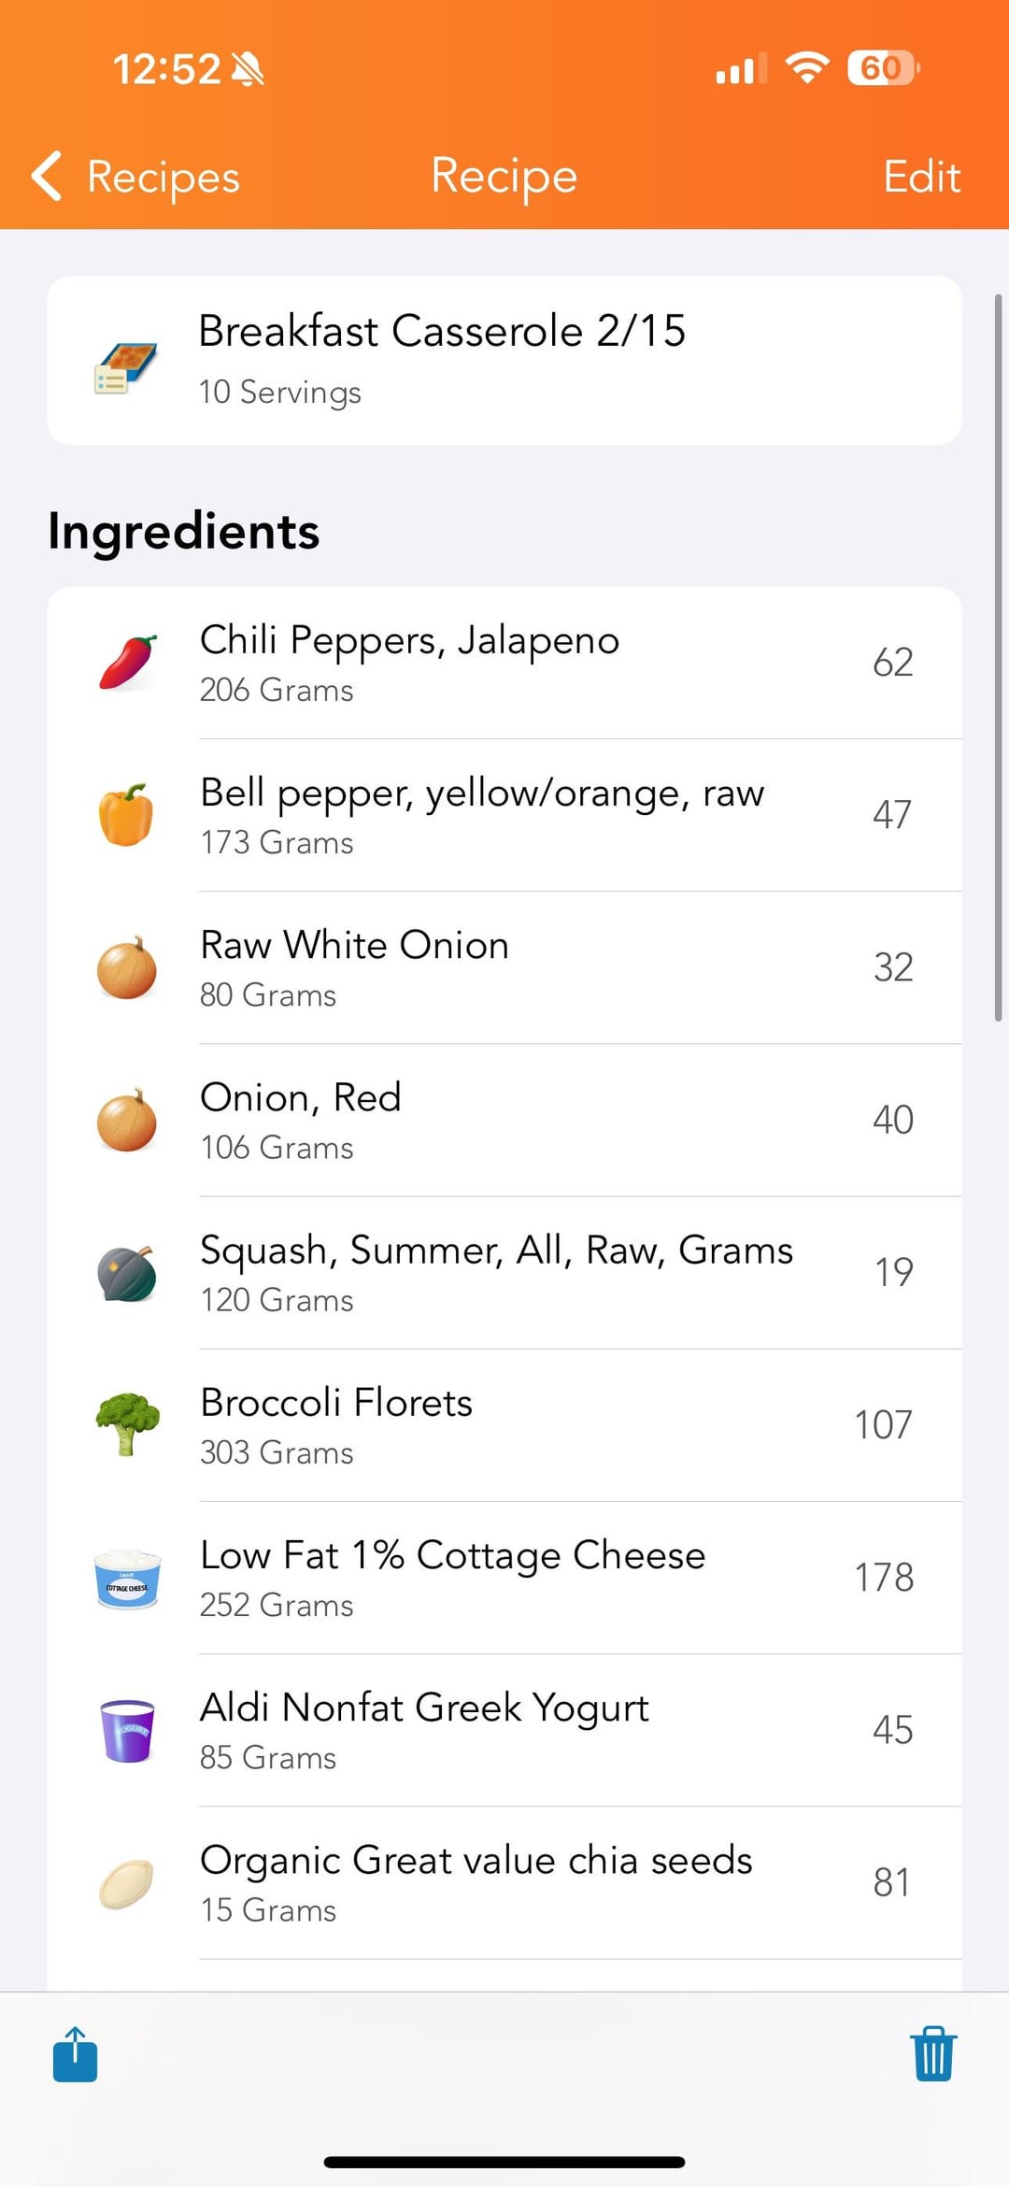
Task: Tap the 178 calories for cottage cheese
Action: coord(883,1578)
